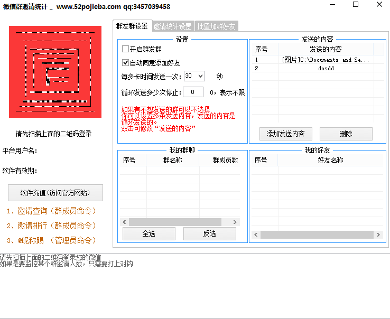Click the 平台用户名 label
This screenshot has width=390, height=319.
20,151
